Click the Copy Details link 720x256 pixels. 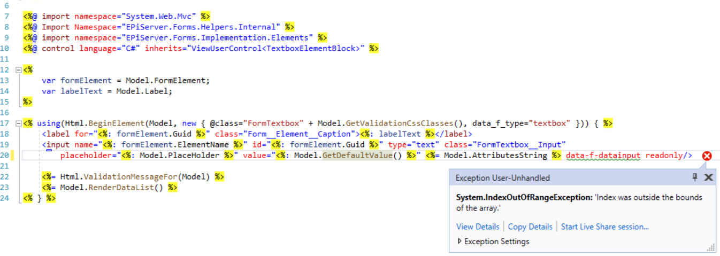tap(530, 227)
